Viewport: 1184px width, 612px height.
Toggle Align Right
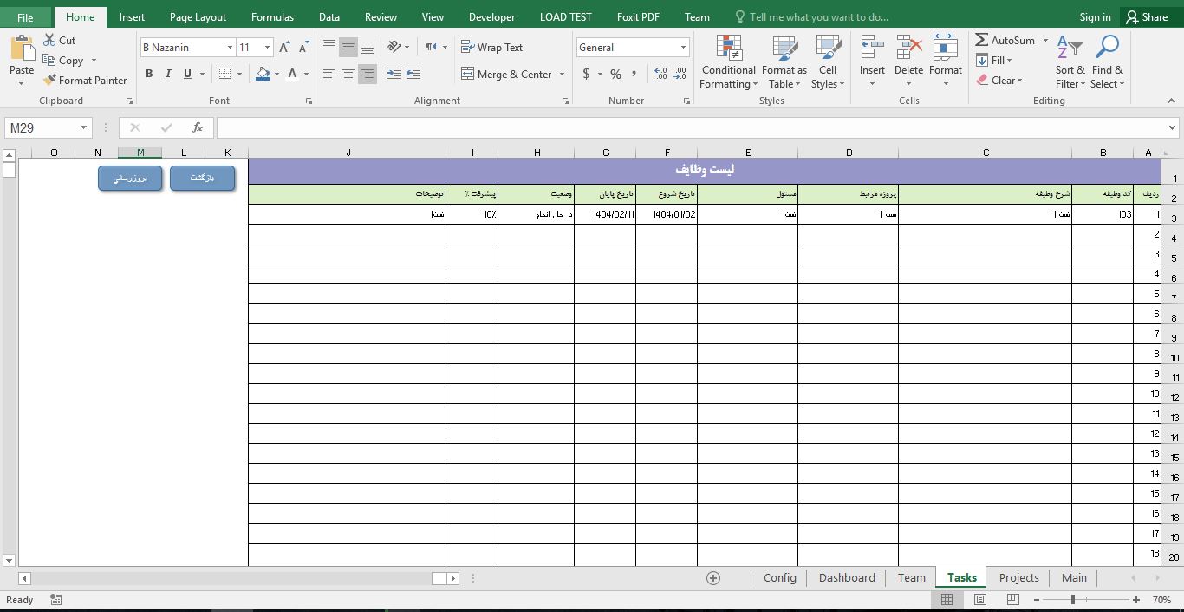click(x=368, y=74)
